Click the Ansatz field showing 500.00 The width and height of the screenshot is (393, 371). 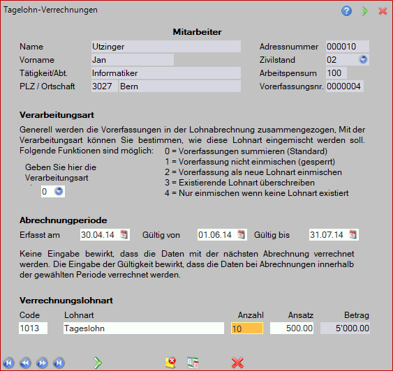click(292, 328)
